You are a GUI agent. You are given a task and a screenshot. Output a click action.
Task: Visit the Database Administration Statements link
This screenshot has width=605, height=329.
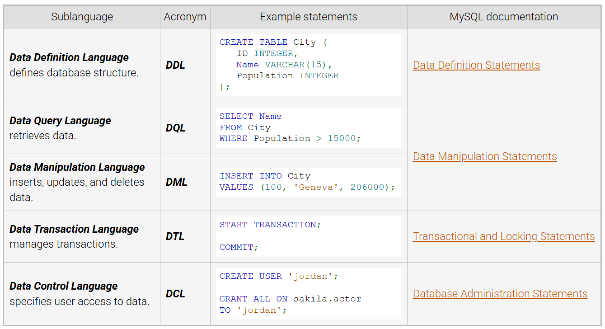(x=500, y=294)
